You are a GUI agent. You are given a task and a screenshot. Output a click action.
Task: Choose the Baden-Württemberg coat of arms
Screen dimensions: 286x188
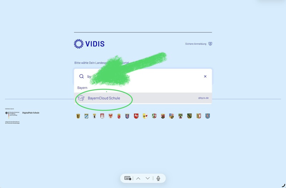[x=78, y=116]
